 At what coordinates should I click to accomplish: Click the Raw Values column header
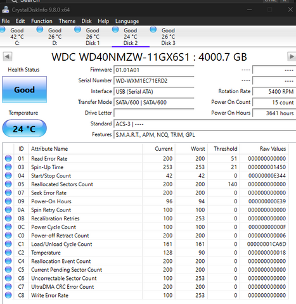[273, 149]
